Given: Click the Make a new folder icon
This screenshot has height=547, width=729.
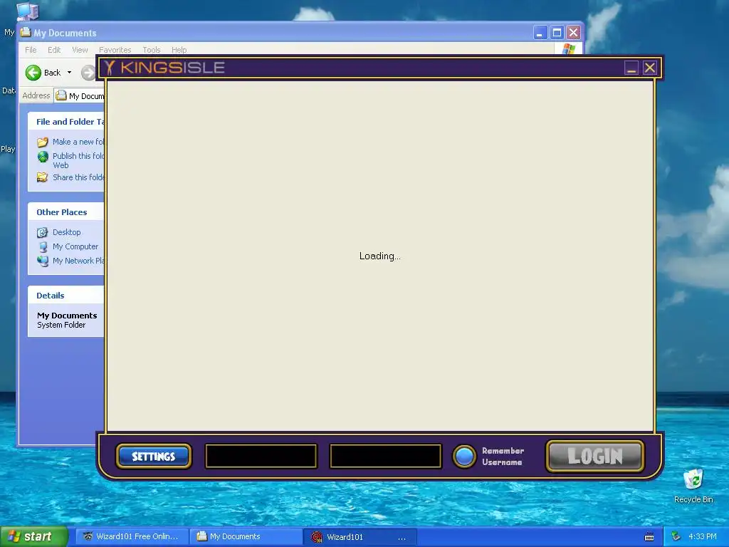Looking at the screenshot, I should [x=43, y=142].
